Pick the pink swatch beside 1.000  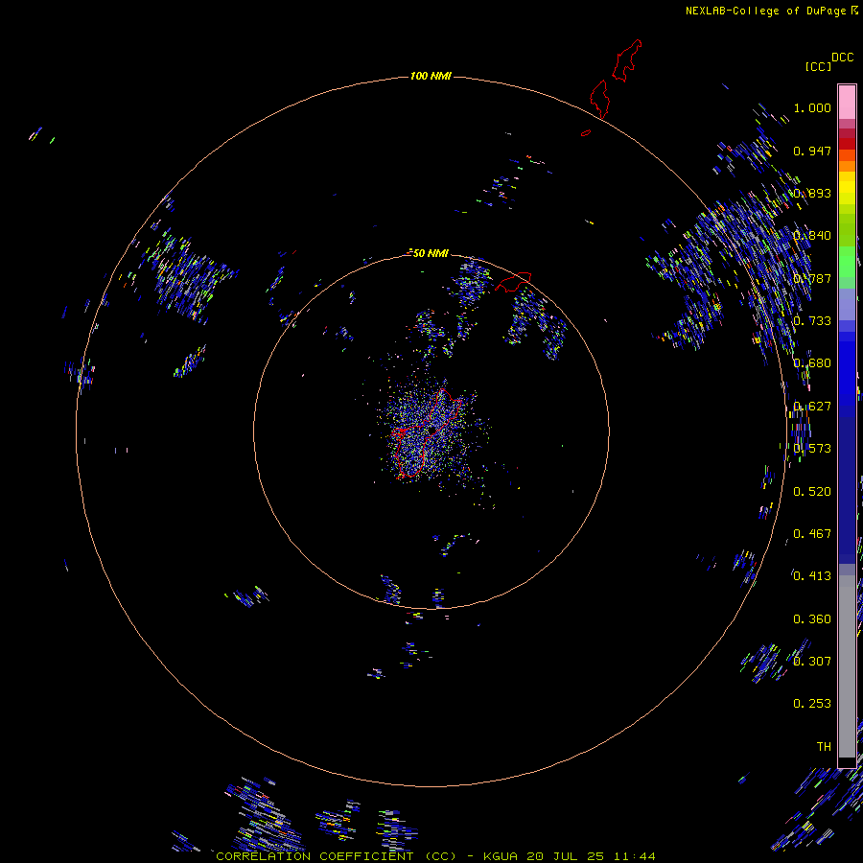point(847,103)
